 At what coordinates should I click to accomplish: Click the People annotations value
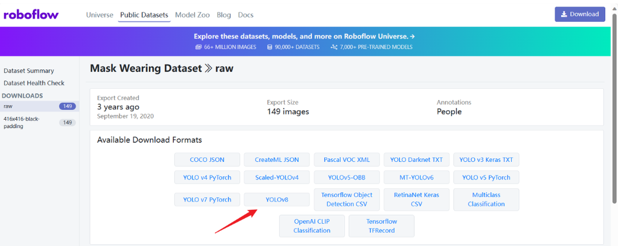(449, 112)
